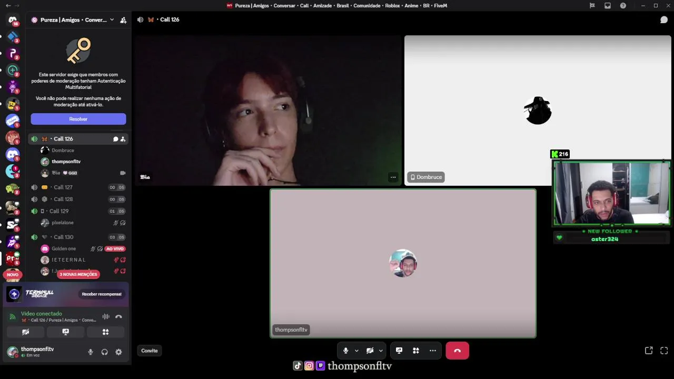Focus Bia's webcam video tile
Image resolution: width=674 pixels, height=379 pixels.
tap(268, 111)
